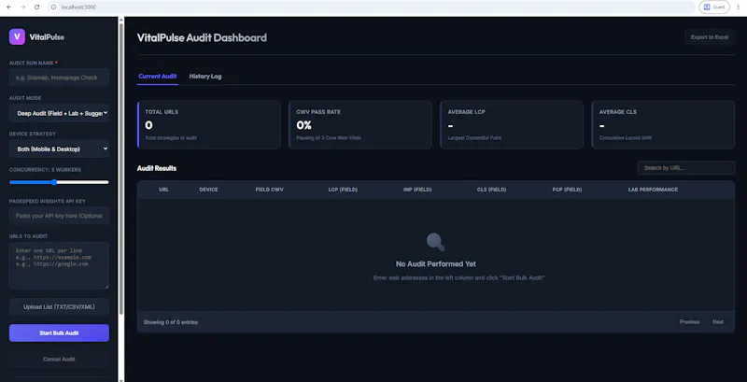The width and height of the screenshot is (747, 382).
Task: Switch to the History Log tab
Action: pyautogui.click(x=205, y=77)
